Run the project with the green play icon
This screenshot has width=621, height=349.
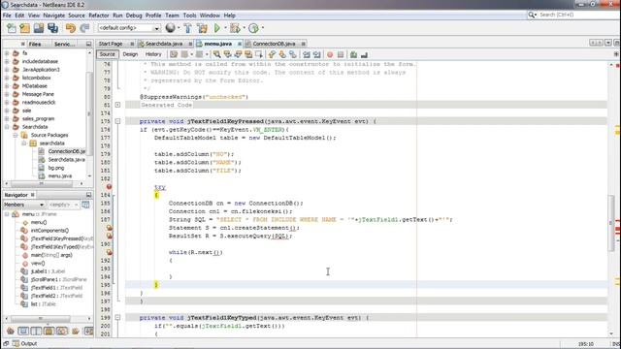click(217, 28)
